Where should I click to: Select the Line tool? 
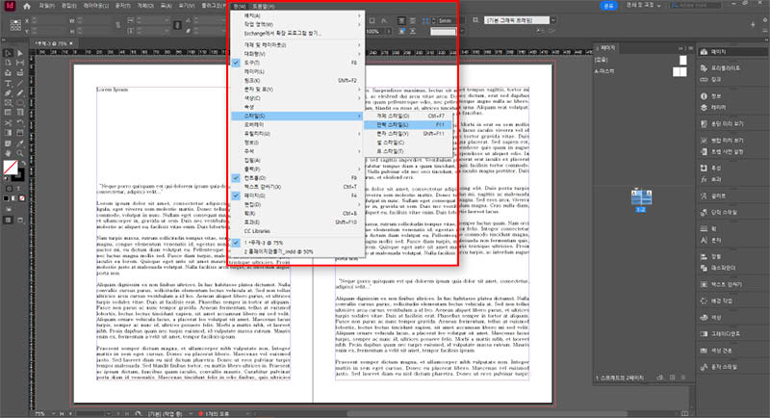[19, 83]
